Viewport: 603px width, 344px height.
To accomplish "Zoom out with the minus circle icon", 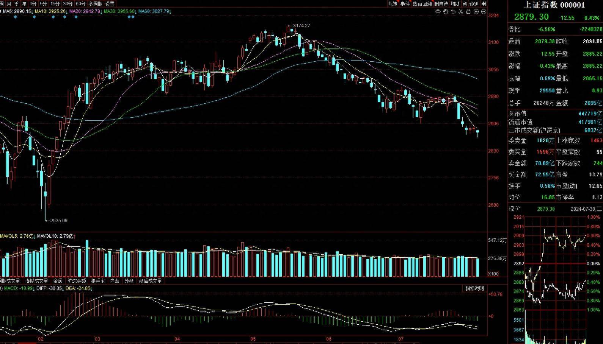I will click(x=484, y=12).
